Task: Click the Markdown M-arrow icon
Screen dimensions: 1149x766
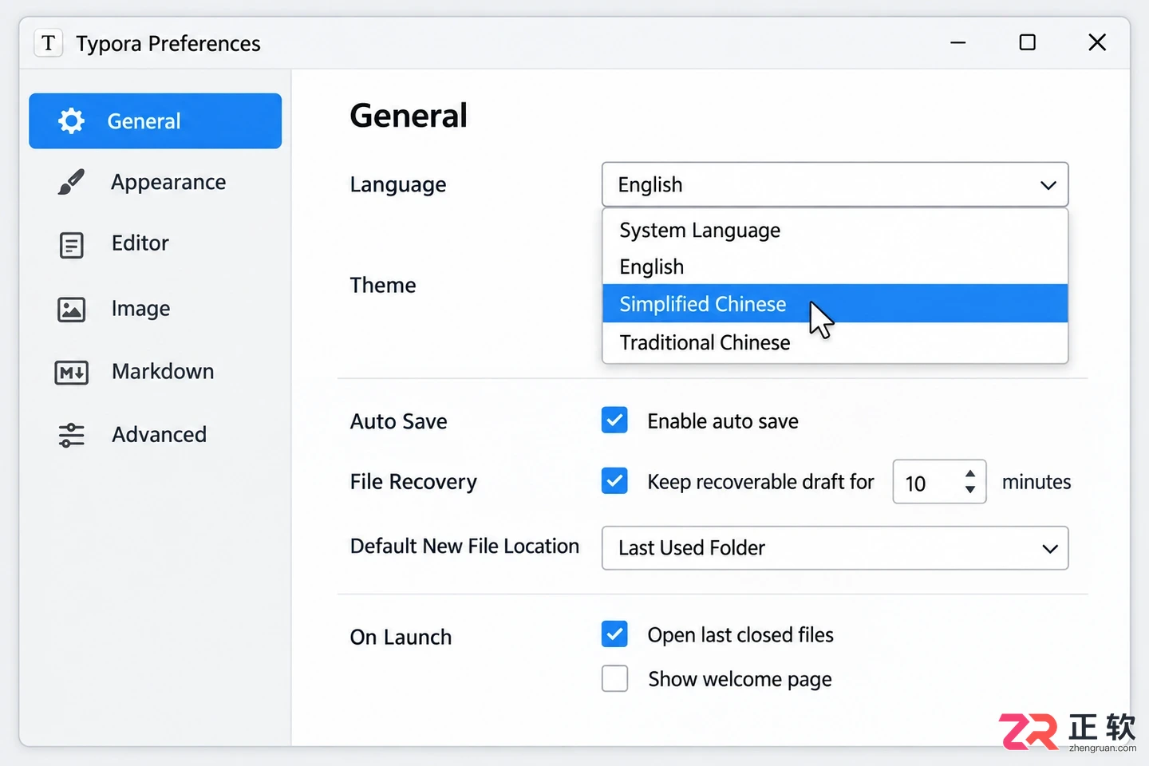Action: tap(71, 373)
